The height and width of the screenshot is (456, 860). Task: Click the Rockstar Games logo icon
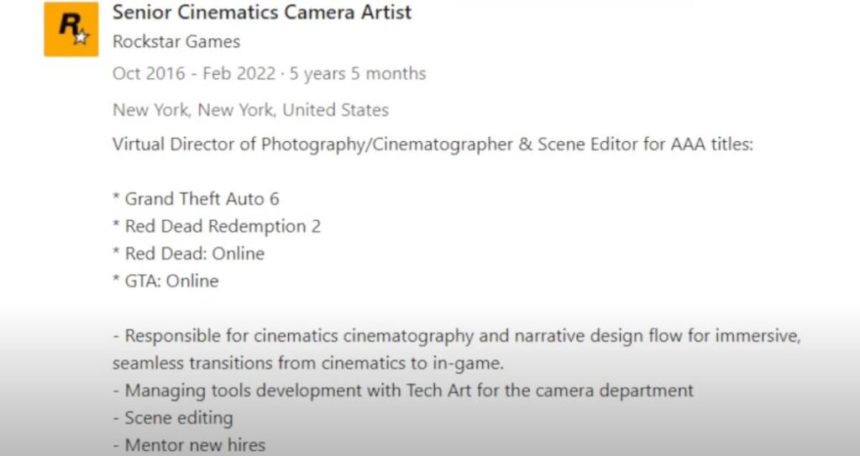[x=71, y=29]
